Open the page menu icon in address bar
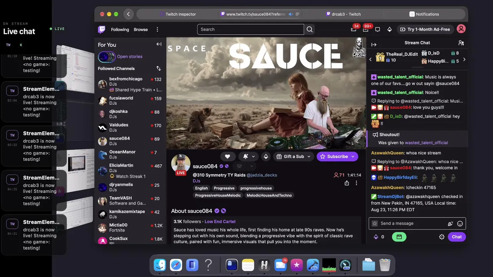The width and height of the screenshot is (493, 277). [x=297, y=14]
